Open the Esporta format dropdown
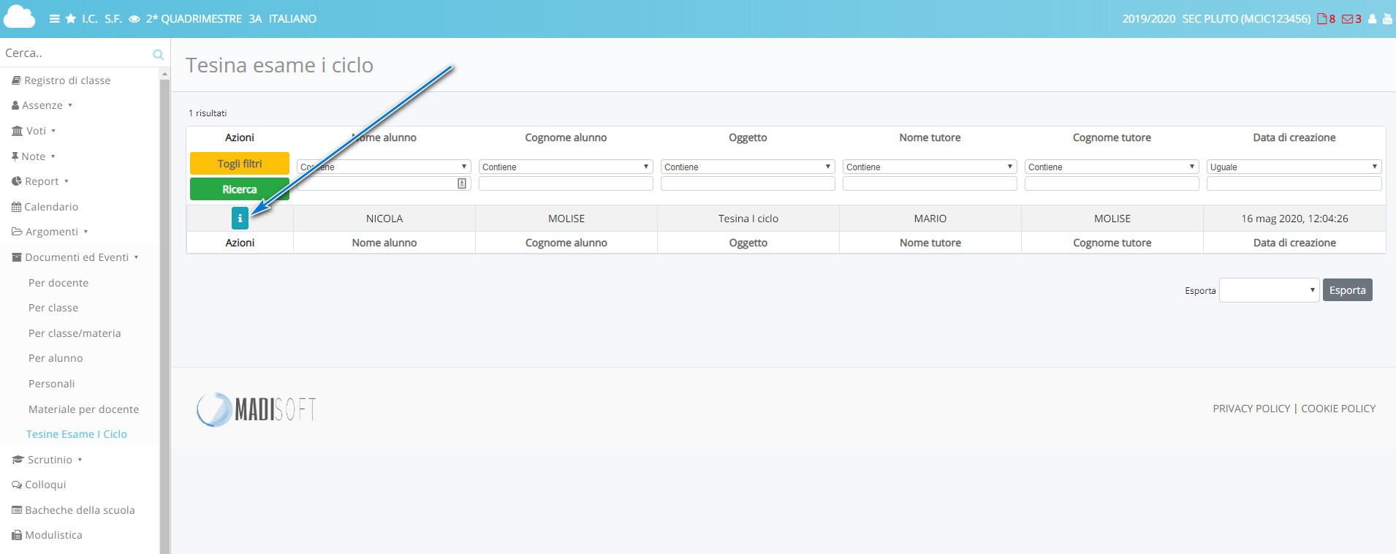1396x554 pixels. 1270,290
